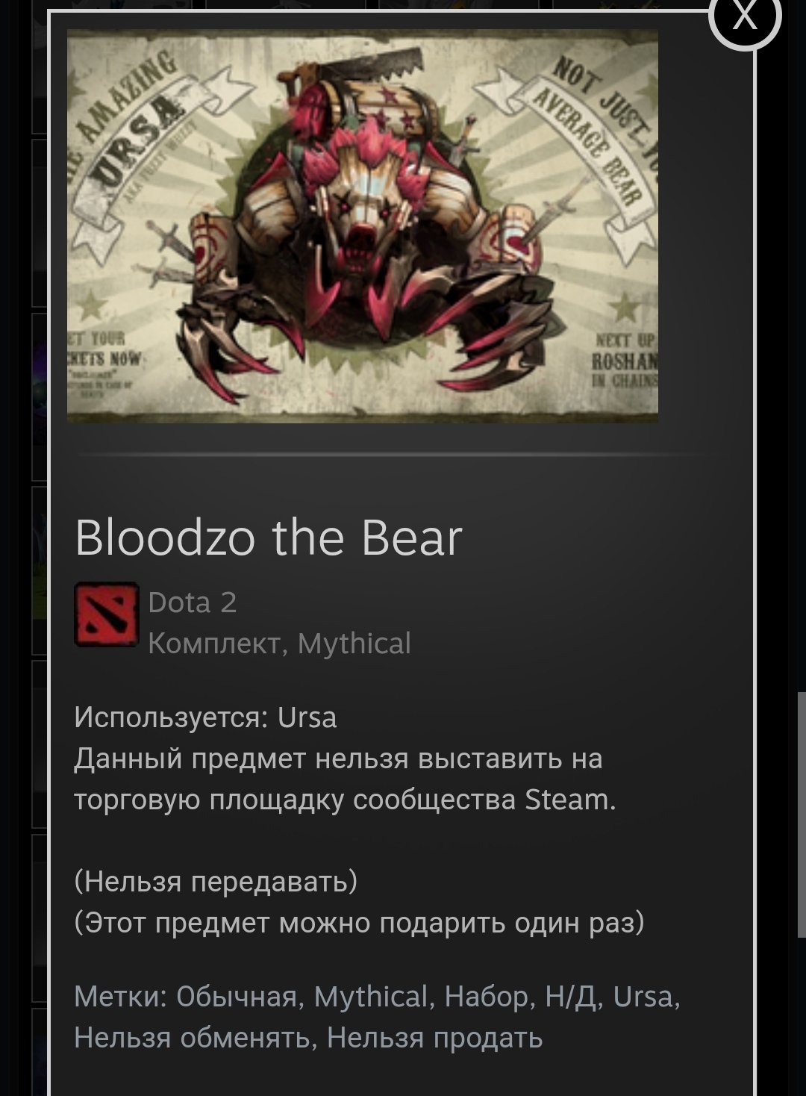Click the "Метки:" tags label
The image size is (806, 1096).
122,997
